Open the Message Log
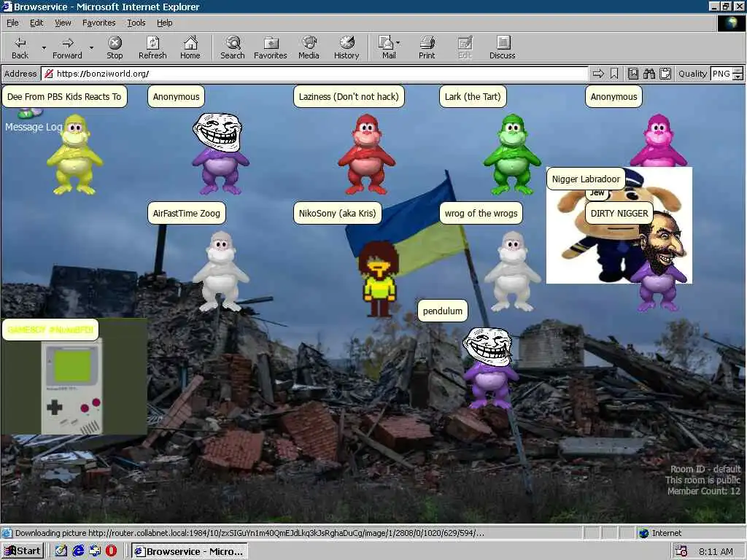The height and width of the screenshot is (560, 747). (x=34, y=127)
